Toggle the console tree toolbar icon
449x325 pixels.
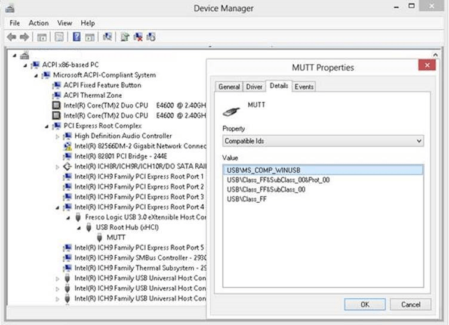(x=42, y=37)
